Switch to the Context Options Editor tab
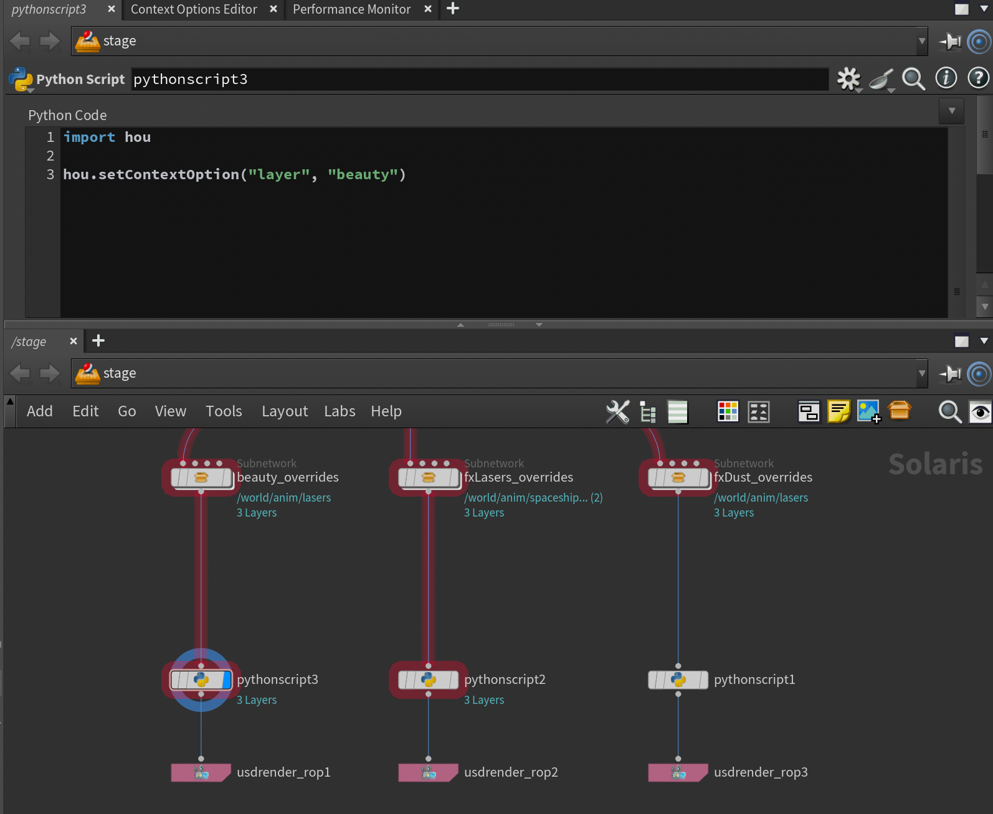The width and height of the screenshot is (993, 814). pos(194,9)
